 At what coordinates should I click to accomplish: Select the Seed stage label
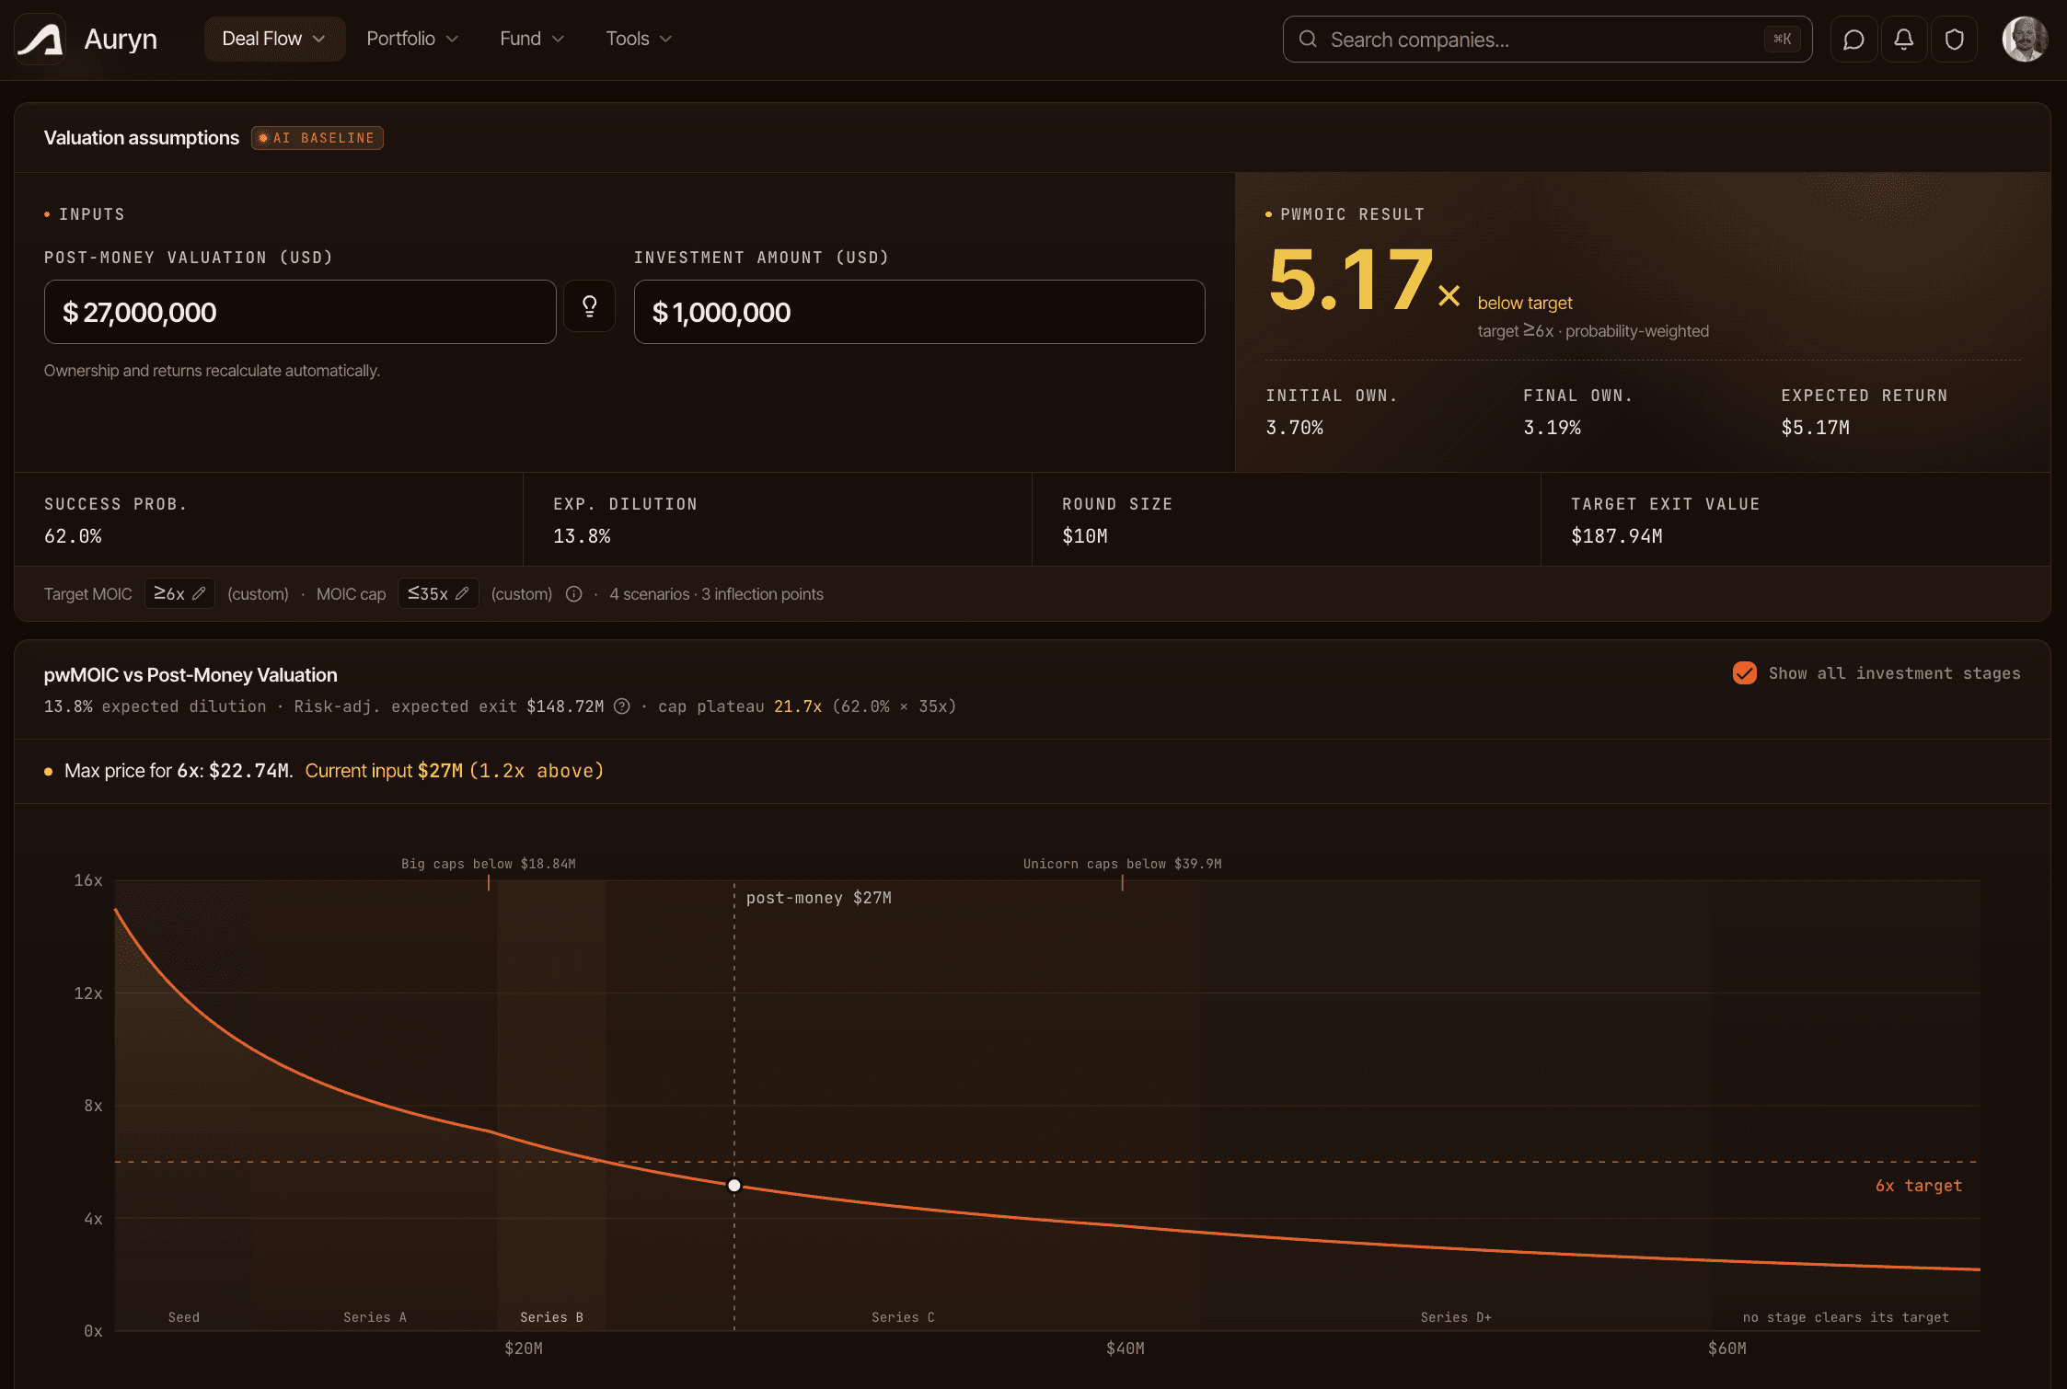coord(184,1317)
